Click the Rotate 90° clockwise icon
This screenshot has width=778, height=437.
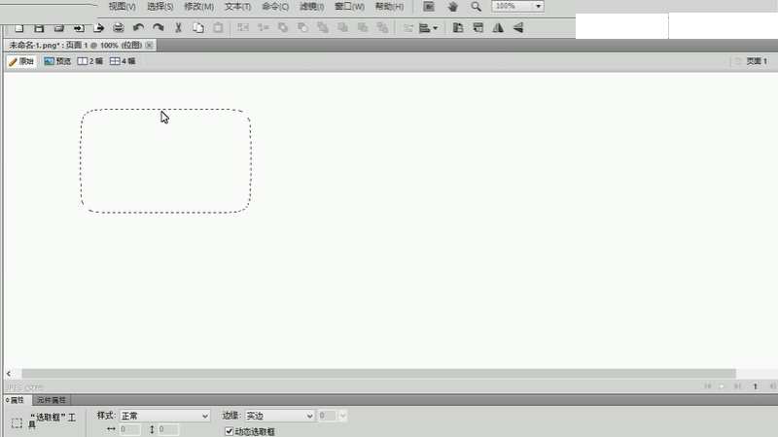(x=478, y=28)
